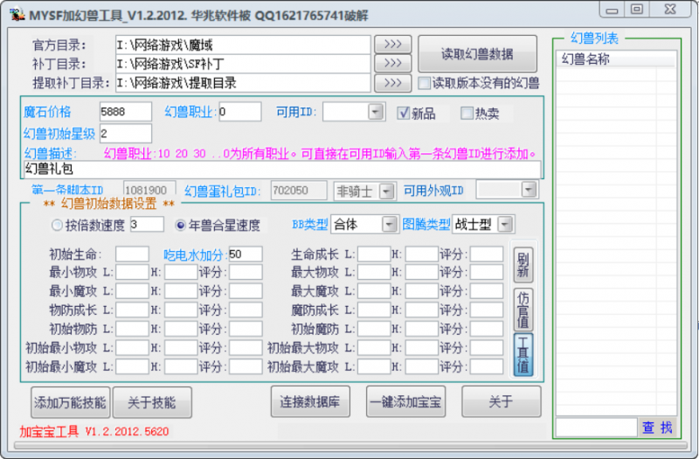Screen dimensions: 699x459
Task: Click the 魔石价格 field showing 5888
Action: [126, 112]
